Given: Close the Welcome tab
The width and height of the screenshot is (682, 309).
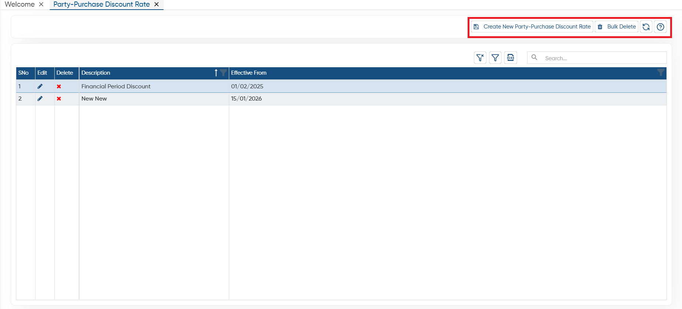Looking at the screenshot, I should click(41, 4).
